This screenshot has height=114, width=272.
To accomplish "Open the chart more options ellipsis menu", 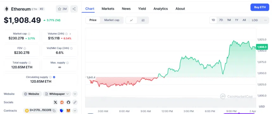I will point(265,20).
